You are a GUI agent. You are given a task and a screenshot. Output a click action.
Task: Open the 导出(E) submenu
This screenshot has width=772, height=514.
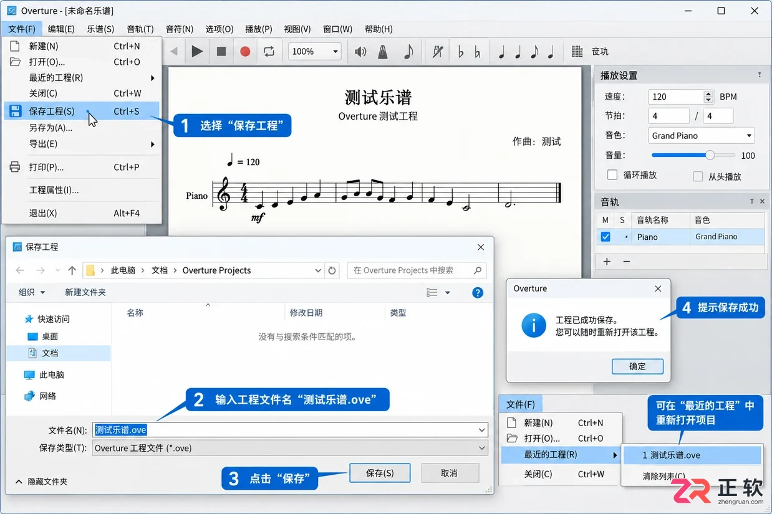click(x=82, y=143)
